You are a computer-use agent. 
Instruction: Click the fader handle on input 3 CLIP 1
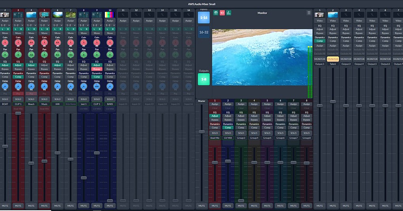coord(18,113)
